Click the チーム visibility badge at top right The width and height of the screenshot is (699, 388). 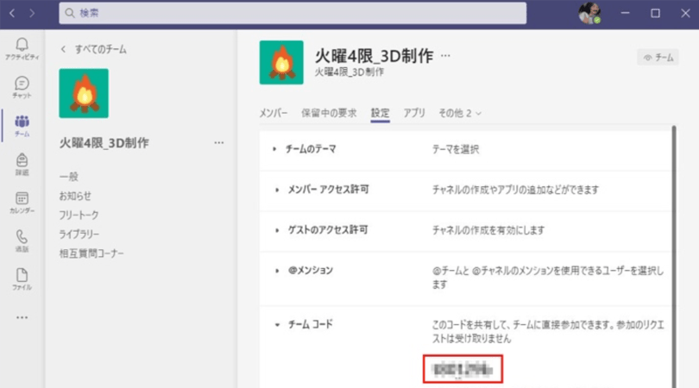coord(658,58)
